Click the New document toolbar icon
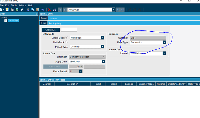 [x=1, y=9]
